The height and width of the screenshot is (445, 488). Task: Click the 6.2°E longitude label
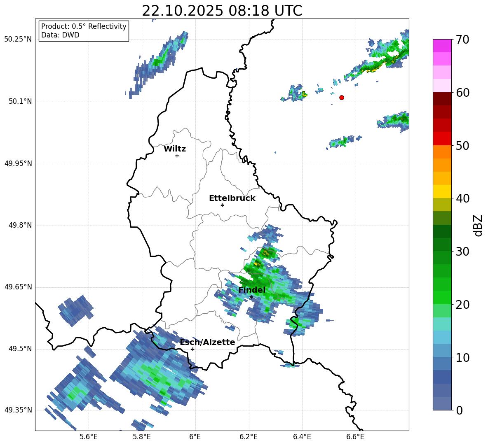[x=249, y=437]
